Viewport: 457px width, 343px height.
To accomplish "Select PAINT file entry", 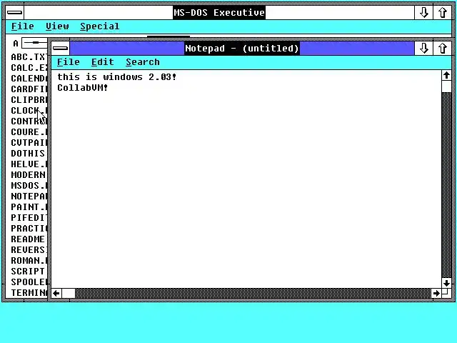I will tap(29, 207).
